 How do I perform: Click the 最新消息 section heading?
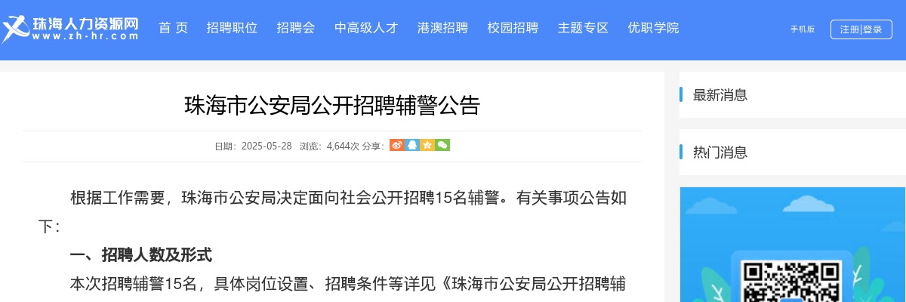coord(720,95)
